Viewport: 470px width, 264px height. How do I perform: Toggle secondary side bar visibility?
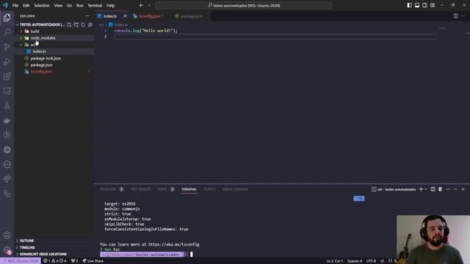coord(424,5)
